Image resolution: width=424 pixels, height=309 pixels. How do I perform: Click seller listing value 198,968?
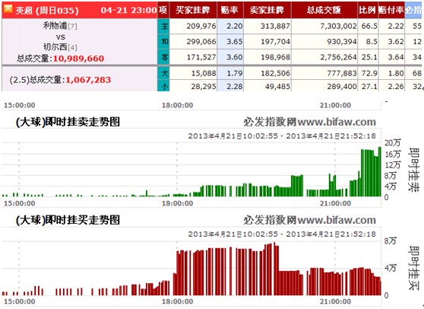(275, 57)
